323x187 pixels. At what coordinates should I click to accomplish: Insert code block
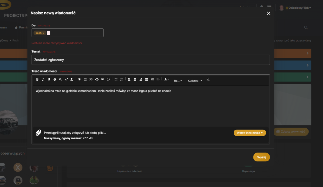coord(97,79)
